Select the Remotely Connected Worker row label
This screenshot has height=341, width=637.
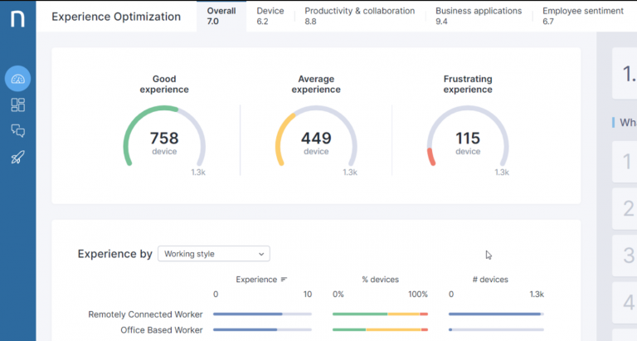pyautogui.click(x=145, y=314)
